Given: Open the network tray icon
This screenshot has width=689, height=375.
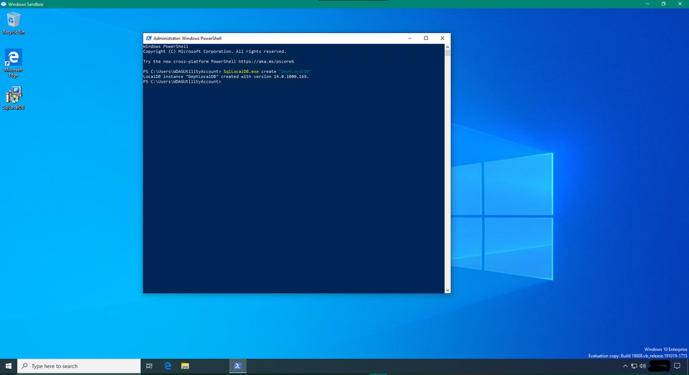Looking at the screenshot, I should [634, 366].
